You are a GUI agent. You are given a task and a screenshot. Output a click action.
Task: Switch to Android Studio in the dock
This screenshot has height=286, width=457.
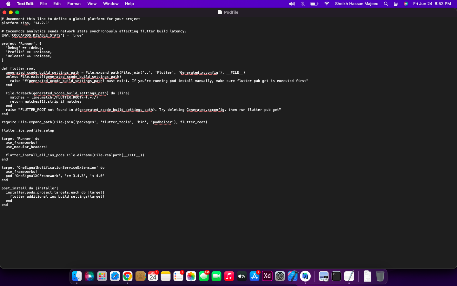click(305, 276)
